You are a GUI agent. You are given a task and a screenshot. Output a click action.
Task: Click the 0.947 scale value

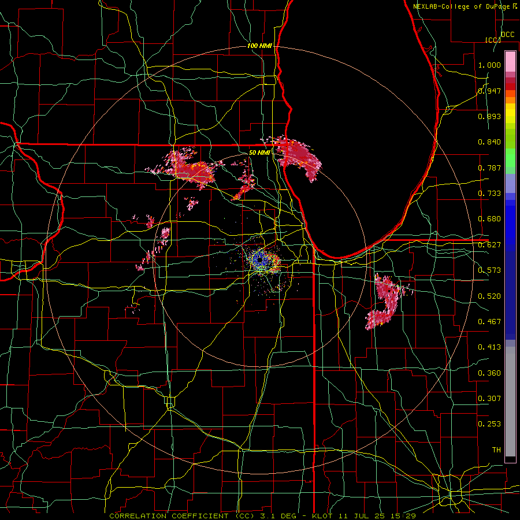489,91
